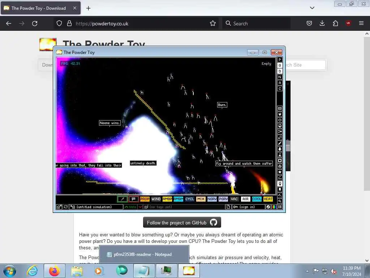The height and width of the screenshot is (278, 370).
Task: Show hidden system tray icons arrow
Action: click(307, 271)
